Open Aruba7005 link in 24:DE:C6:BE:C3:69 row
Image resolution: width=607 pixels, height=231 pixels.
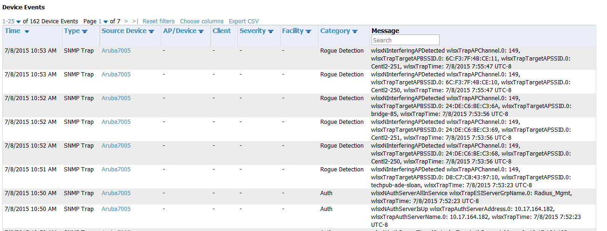(116, 122)
